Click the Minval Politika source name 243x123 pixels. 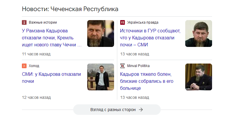point(139,66)
